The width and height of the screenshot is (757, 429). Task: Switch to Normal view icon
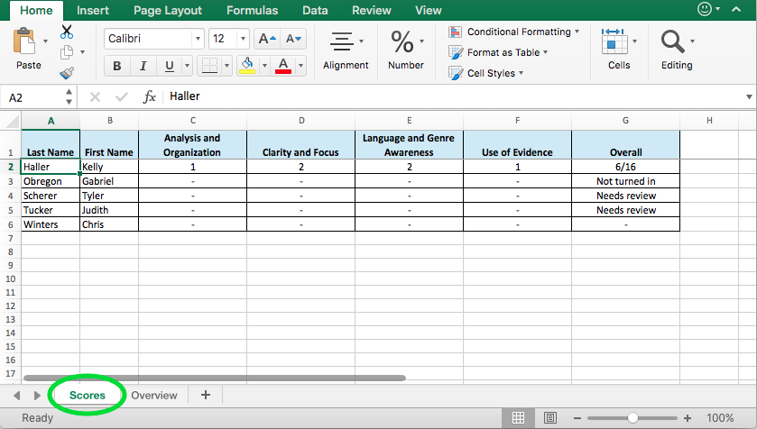pos(518,418)
